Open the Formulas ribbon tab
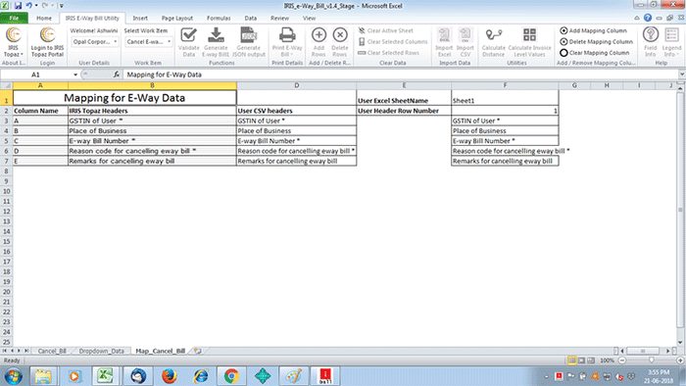This screenshot has width=686, height=386. point(219,18)
